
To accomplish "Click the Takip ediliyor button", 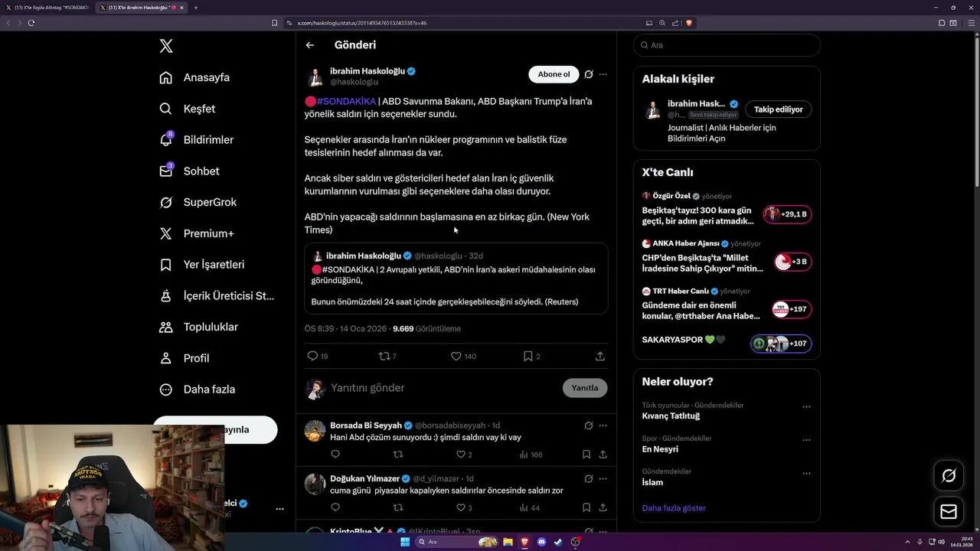I will point(779,109).
